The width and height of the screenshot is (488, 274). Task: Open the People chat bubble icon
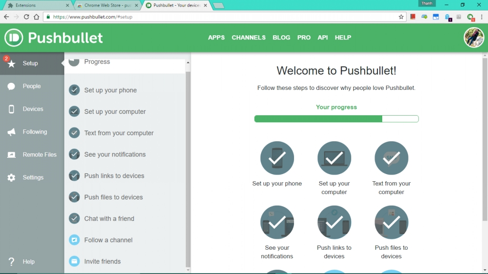click(11, 87)
